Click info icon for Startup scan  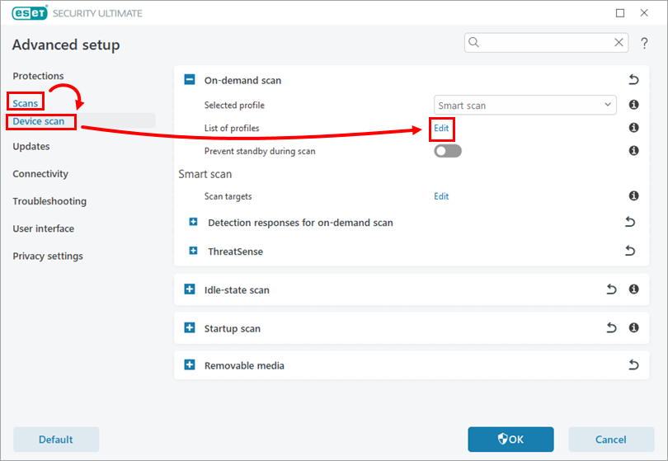(x=633, y=327)
